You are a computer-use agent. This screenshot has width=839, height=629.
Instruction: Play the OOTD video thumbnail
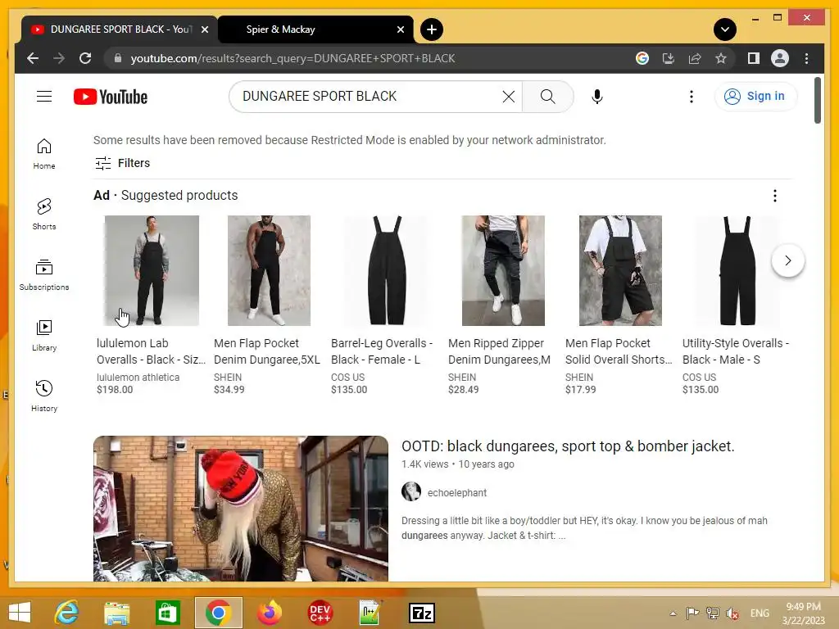pyautogui.click(x=241, y=508)
